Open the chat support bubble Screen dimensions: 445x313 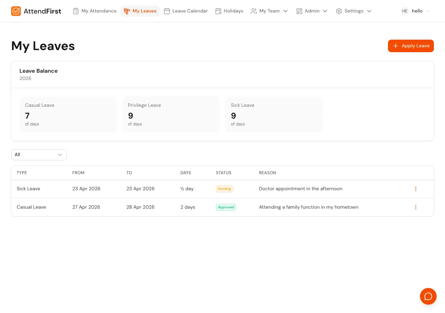(428, 296)
